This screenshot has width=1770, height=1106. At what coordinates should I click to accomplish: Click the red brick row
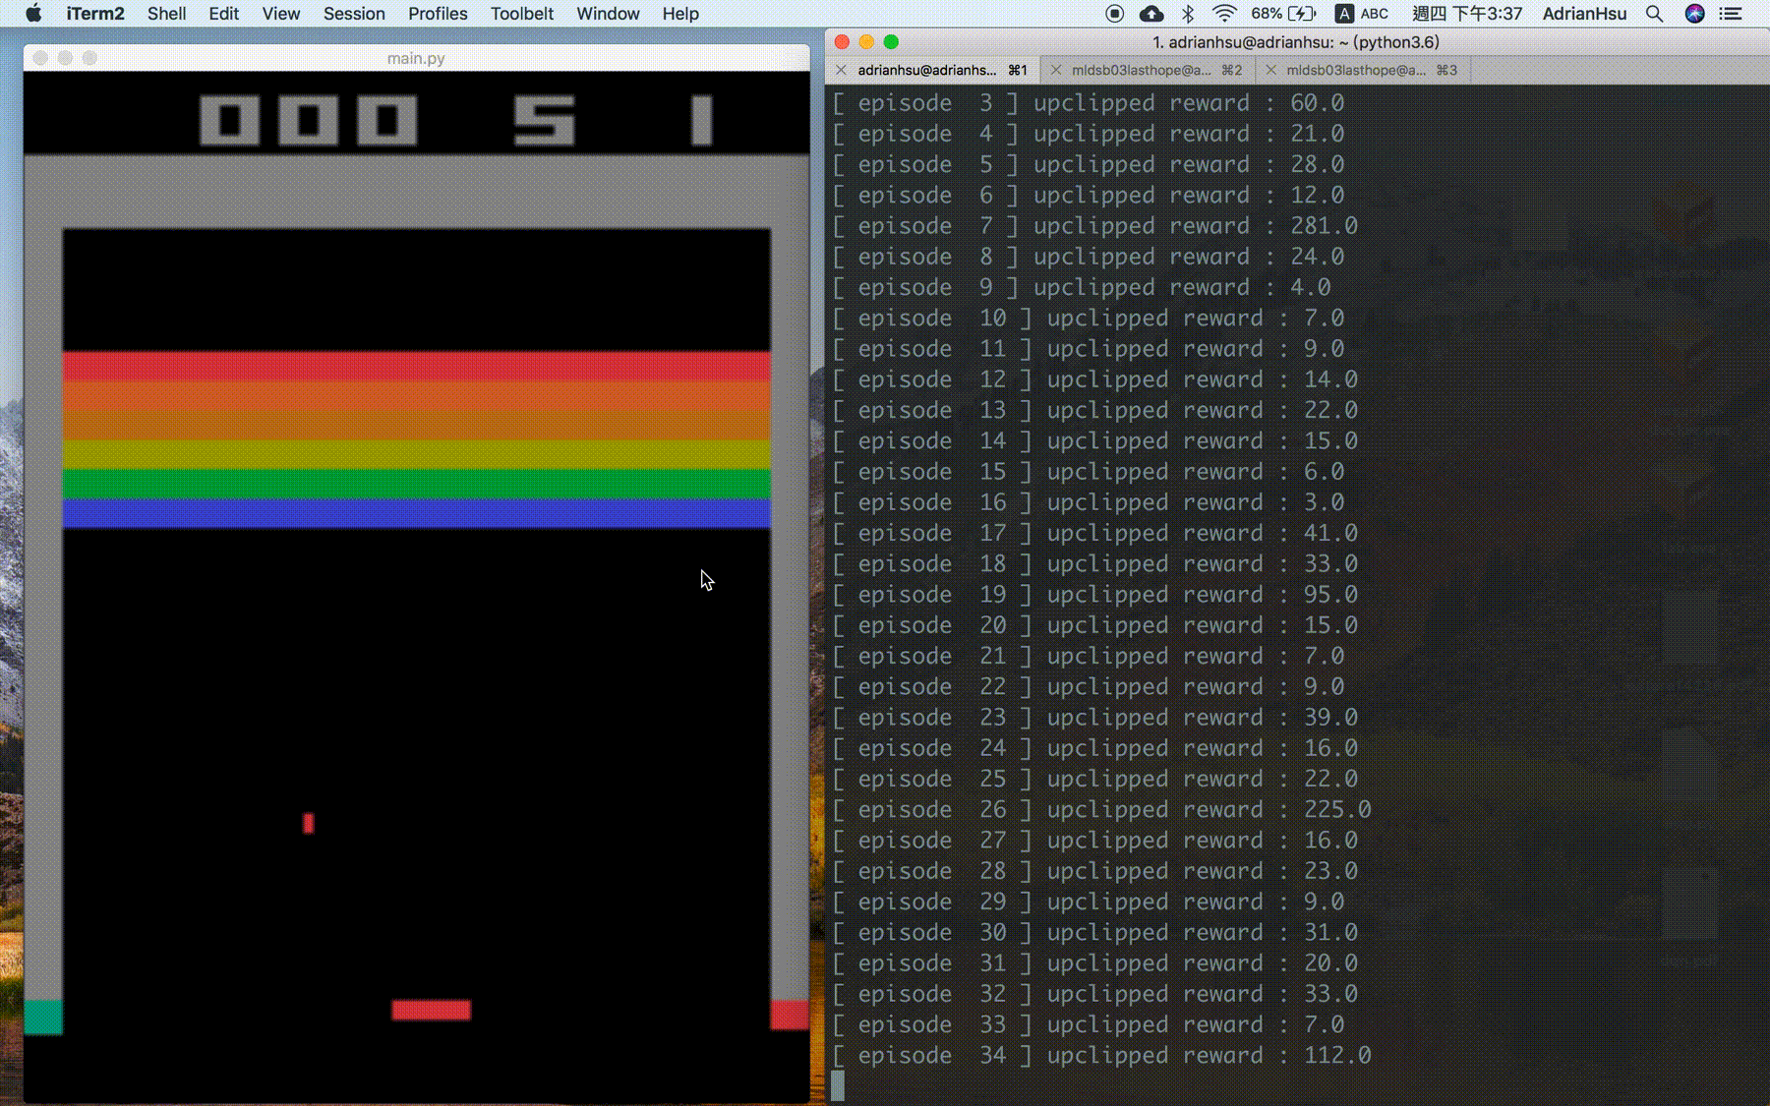(416, 366)
